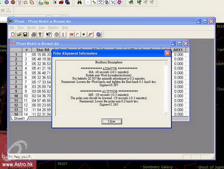Open the Model menu
Image resolution: width=224 pixels, height=169 pixels.
click(31, 28)
